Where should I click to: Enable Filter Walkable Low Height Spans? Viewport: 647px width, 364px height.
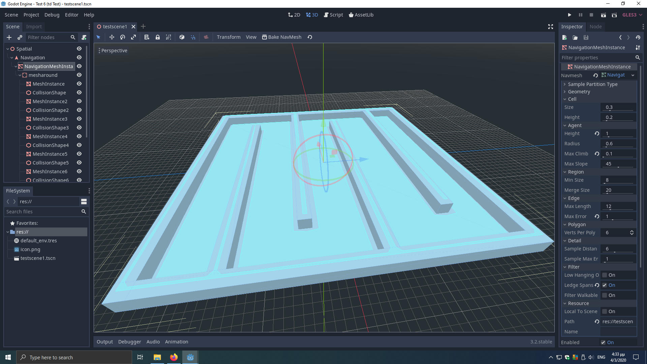(x=605, y=295)
